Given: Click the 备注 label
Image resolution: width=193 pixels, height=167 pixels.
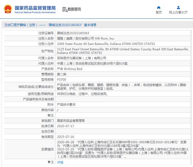Looking at the screenshot, I should [50, 115].
